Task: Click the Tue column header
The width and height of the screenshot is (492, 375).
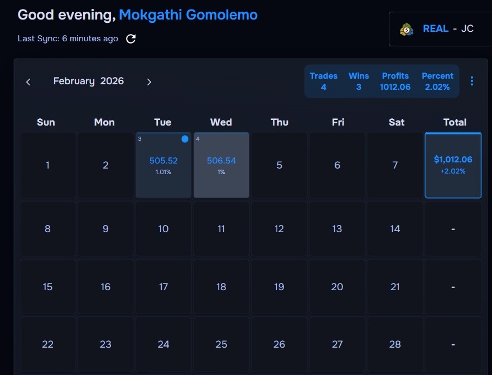Action: click(162, 122)
